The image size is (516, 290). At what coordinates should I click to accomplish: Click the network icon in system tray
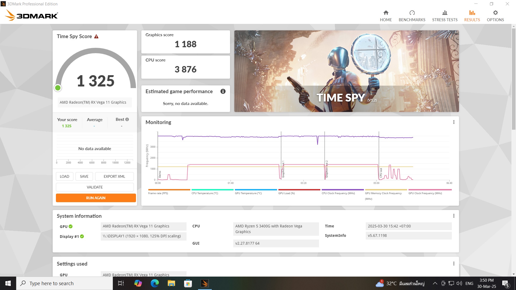click(x=451, y=283)
